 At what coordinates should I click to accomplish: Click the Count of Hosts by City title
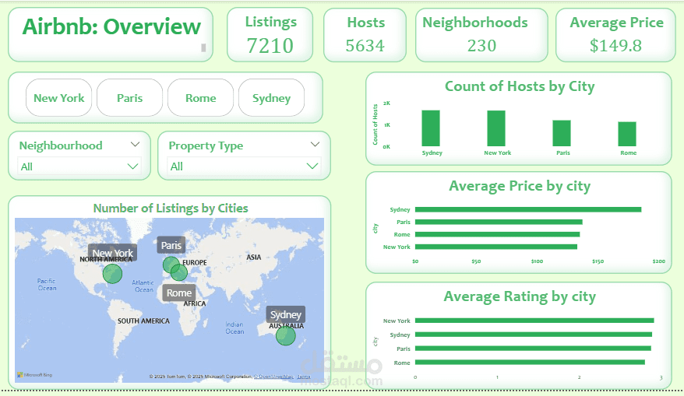point(520,86)
